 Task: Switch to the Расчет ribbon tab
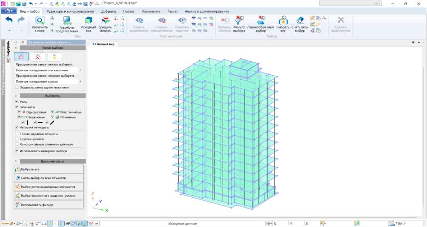pyautogui.click(x=173, y=11)
